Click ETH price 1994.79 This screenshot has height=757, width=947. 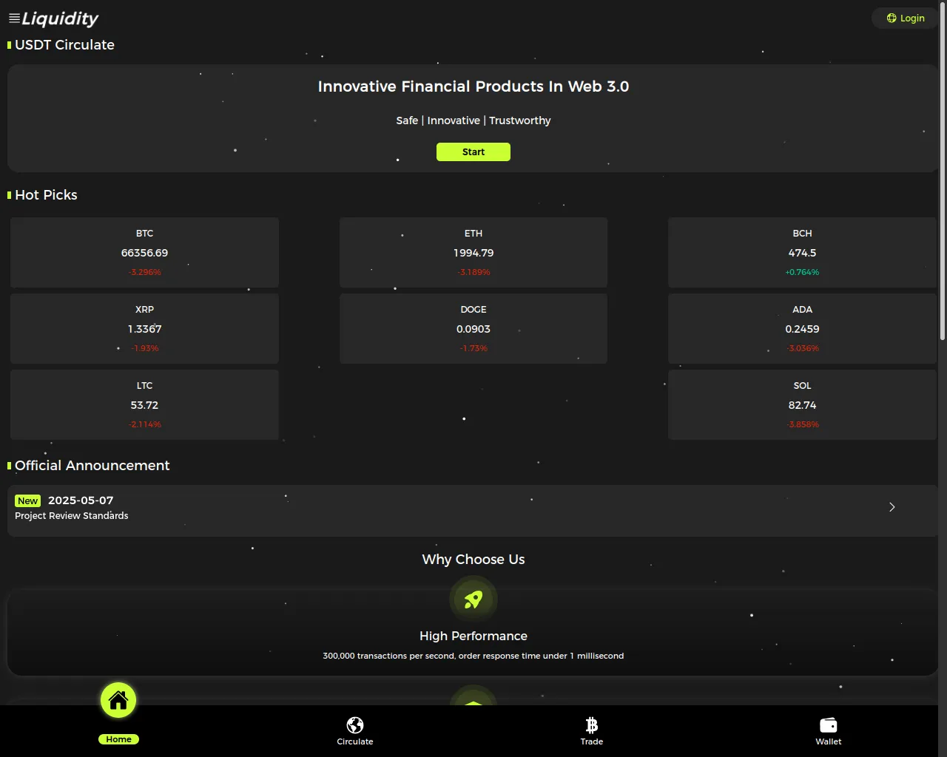click(x=473, y=253)
